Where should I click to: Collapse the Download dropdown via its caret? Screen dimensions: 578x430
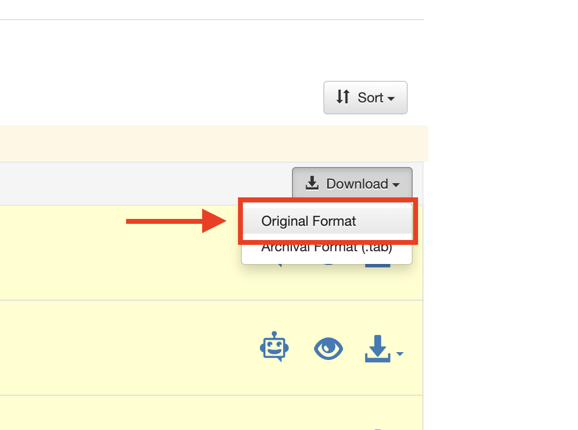pos(395,185)
